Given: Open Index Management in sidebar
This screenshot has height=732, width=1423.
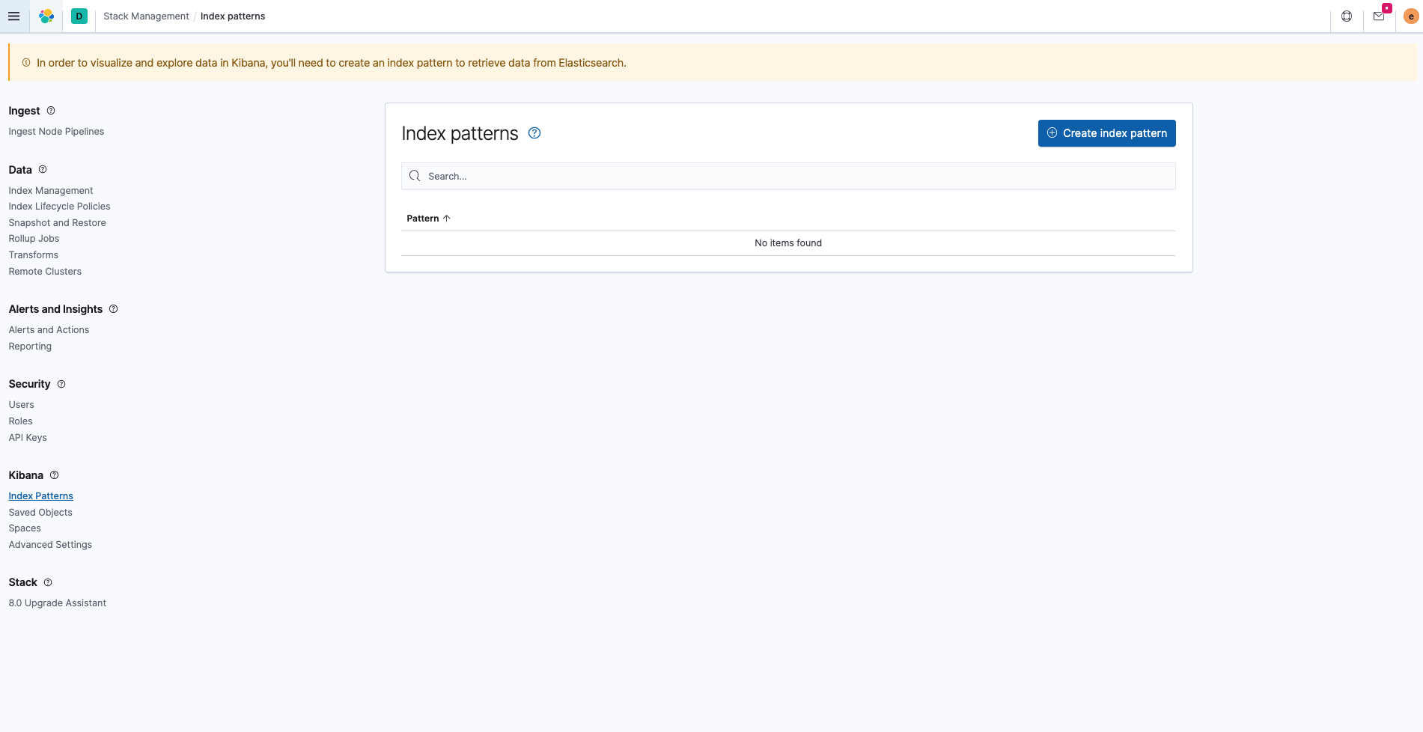Looking at the screenshot, I should tap(51, 191).
